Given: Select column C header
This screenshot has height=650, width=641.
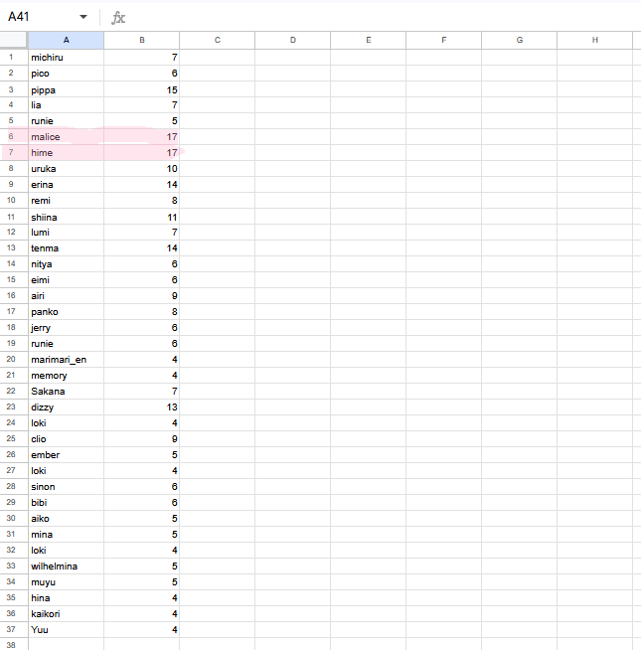Looking at the screenshot, I should point(218,40).
